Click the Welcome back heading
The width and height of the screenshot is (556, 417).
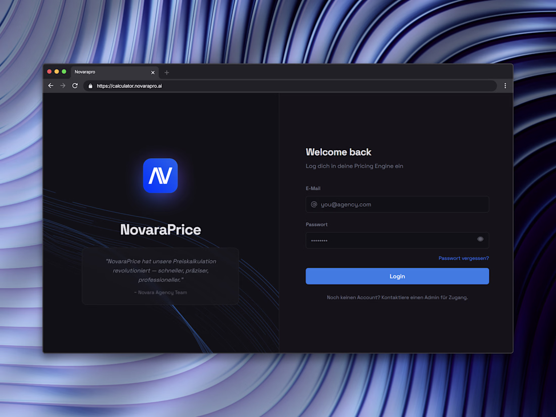(338, 152)
